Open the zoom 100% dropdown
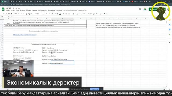Viewport: 172px width, 96px height. click(x=17, y=14)
